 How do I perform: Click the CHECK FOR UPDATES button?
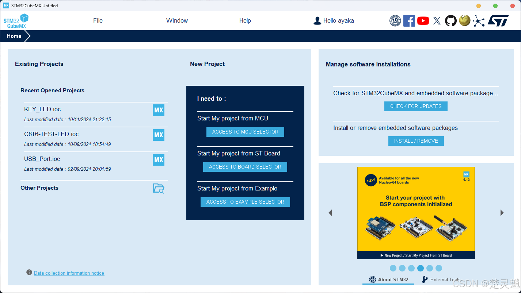pyautogui.click(x=416, y=106)
